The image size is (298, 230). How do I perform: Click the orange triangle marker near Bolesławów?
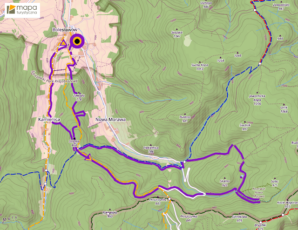[63, 43]
